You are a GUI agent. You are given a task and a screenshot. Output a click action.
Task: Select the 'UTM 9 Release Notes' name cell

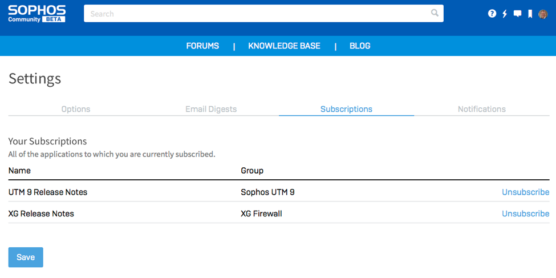(x=48, y=192)
